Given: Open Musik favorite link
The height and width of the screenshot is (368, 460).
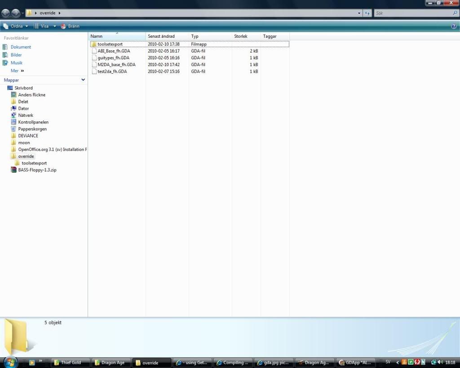Looking at the screenshot, I should [17, 63].
